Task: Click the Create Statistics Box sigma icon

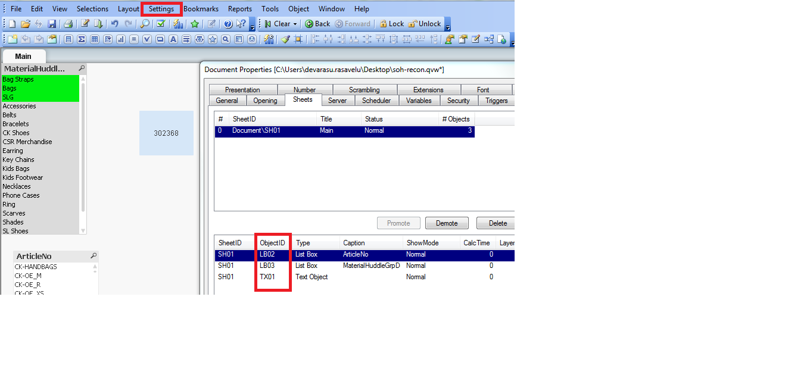Action: [x=81, y=39]
